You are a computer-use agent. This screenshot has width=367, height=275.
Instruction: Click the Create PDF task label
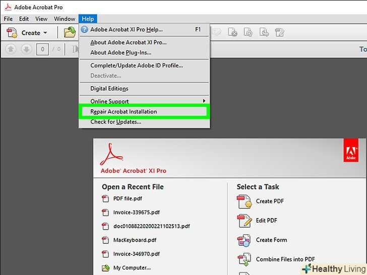pyautogui.click(x=270, y=201)
